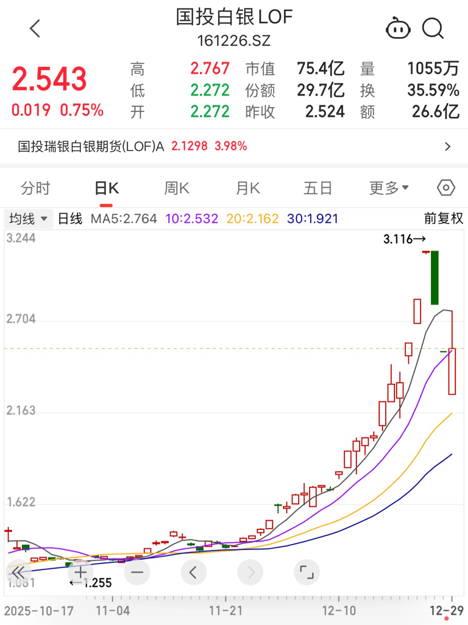Click the blue MA 30:1.921 legend

313,219
